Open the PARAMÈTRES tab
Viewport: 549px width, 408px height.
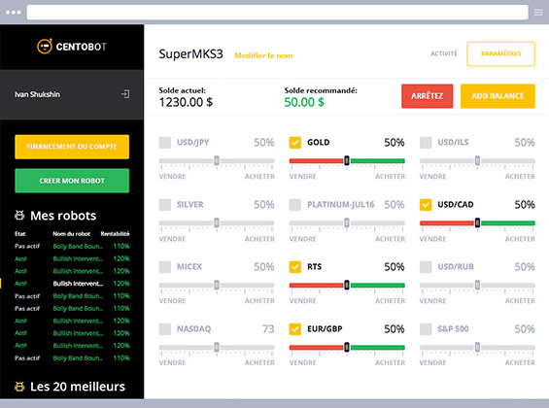click(500, 53)
